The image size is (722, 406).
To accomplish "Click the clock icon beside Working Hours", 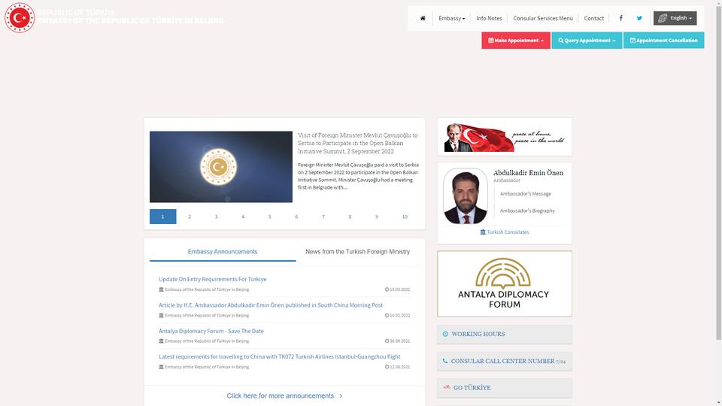I will click(445, 334).
